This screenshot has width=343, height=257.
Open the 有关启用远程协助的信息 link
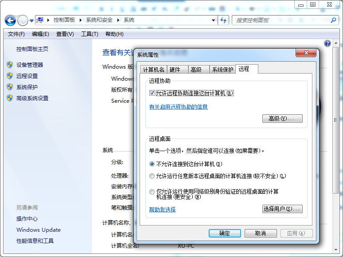178,107
